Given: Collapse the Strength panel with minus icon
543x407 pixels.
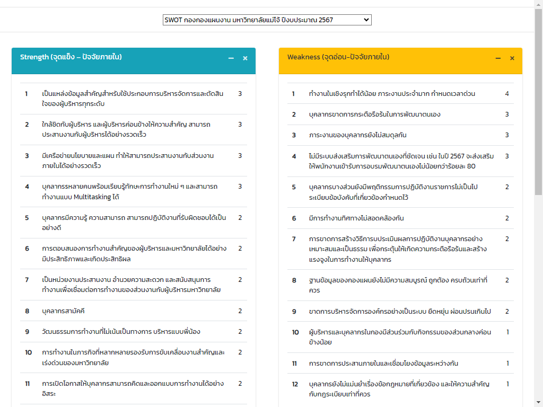Looking at the screenshot, I should pos(231,58).
